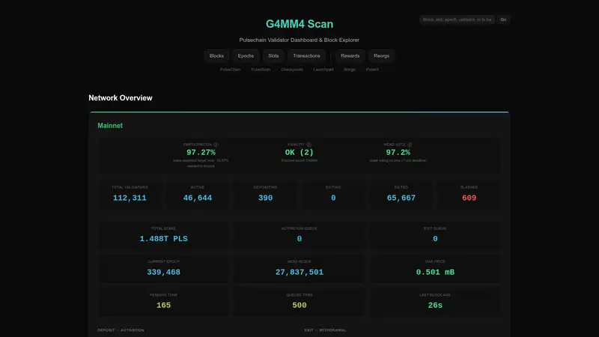The width and height of the screenshot is (599, 337).
Task: Click the Exit → Withdrawal label
Action: coord(325,330)
